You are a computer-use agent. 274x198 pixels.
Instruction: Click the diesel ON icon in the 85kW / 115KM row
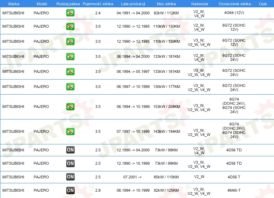pyautogui.click(x=70, y=177)
